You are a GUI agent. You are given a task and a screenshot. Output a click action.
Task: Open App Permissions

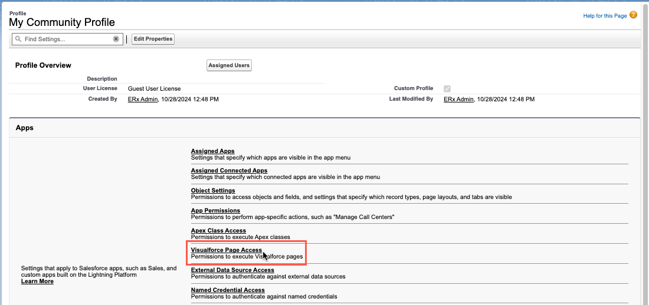(215, 211)
